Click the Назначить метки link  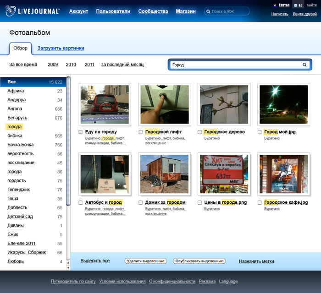[x=256, y=261]
